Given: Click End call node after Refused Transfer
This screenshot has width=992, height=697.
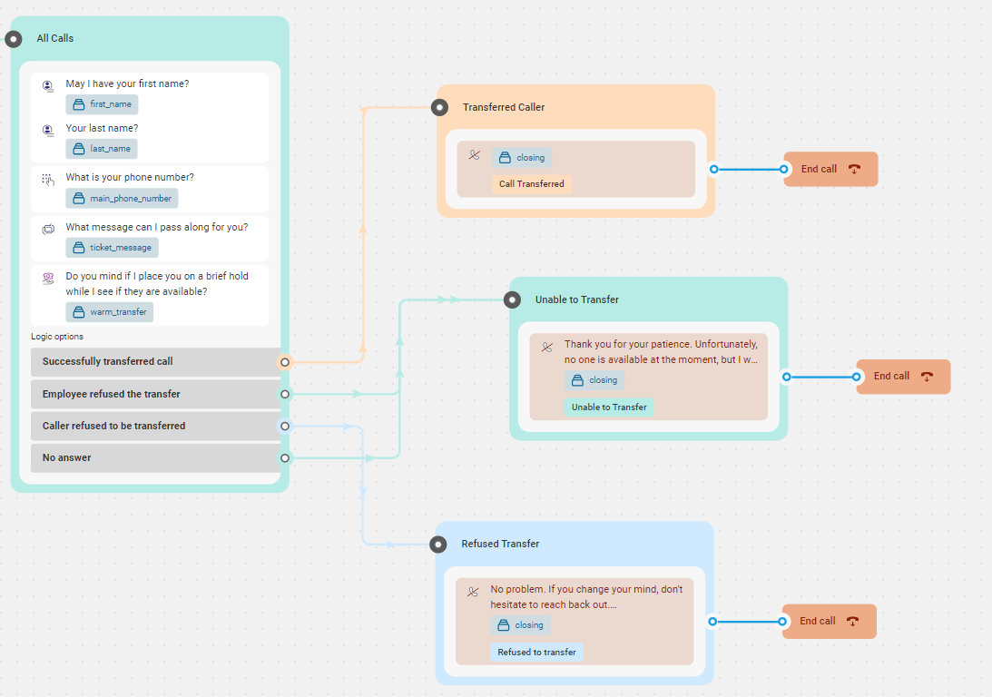Looking at the screenshot, I should click(830, 621).
